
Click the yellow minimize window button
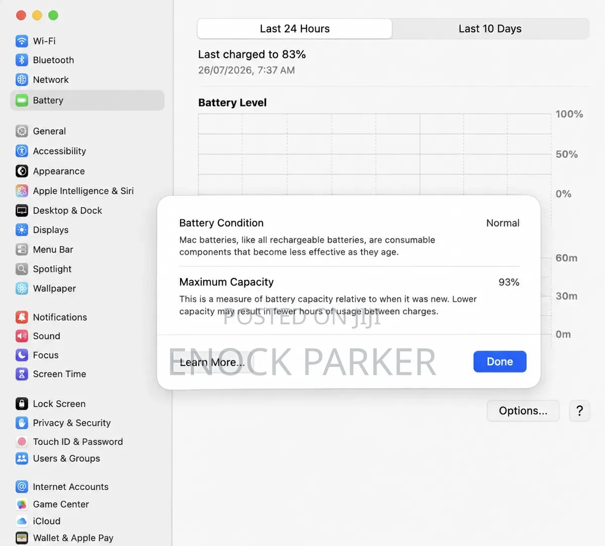(37, 15)
